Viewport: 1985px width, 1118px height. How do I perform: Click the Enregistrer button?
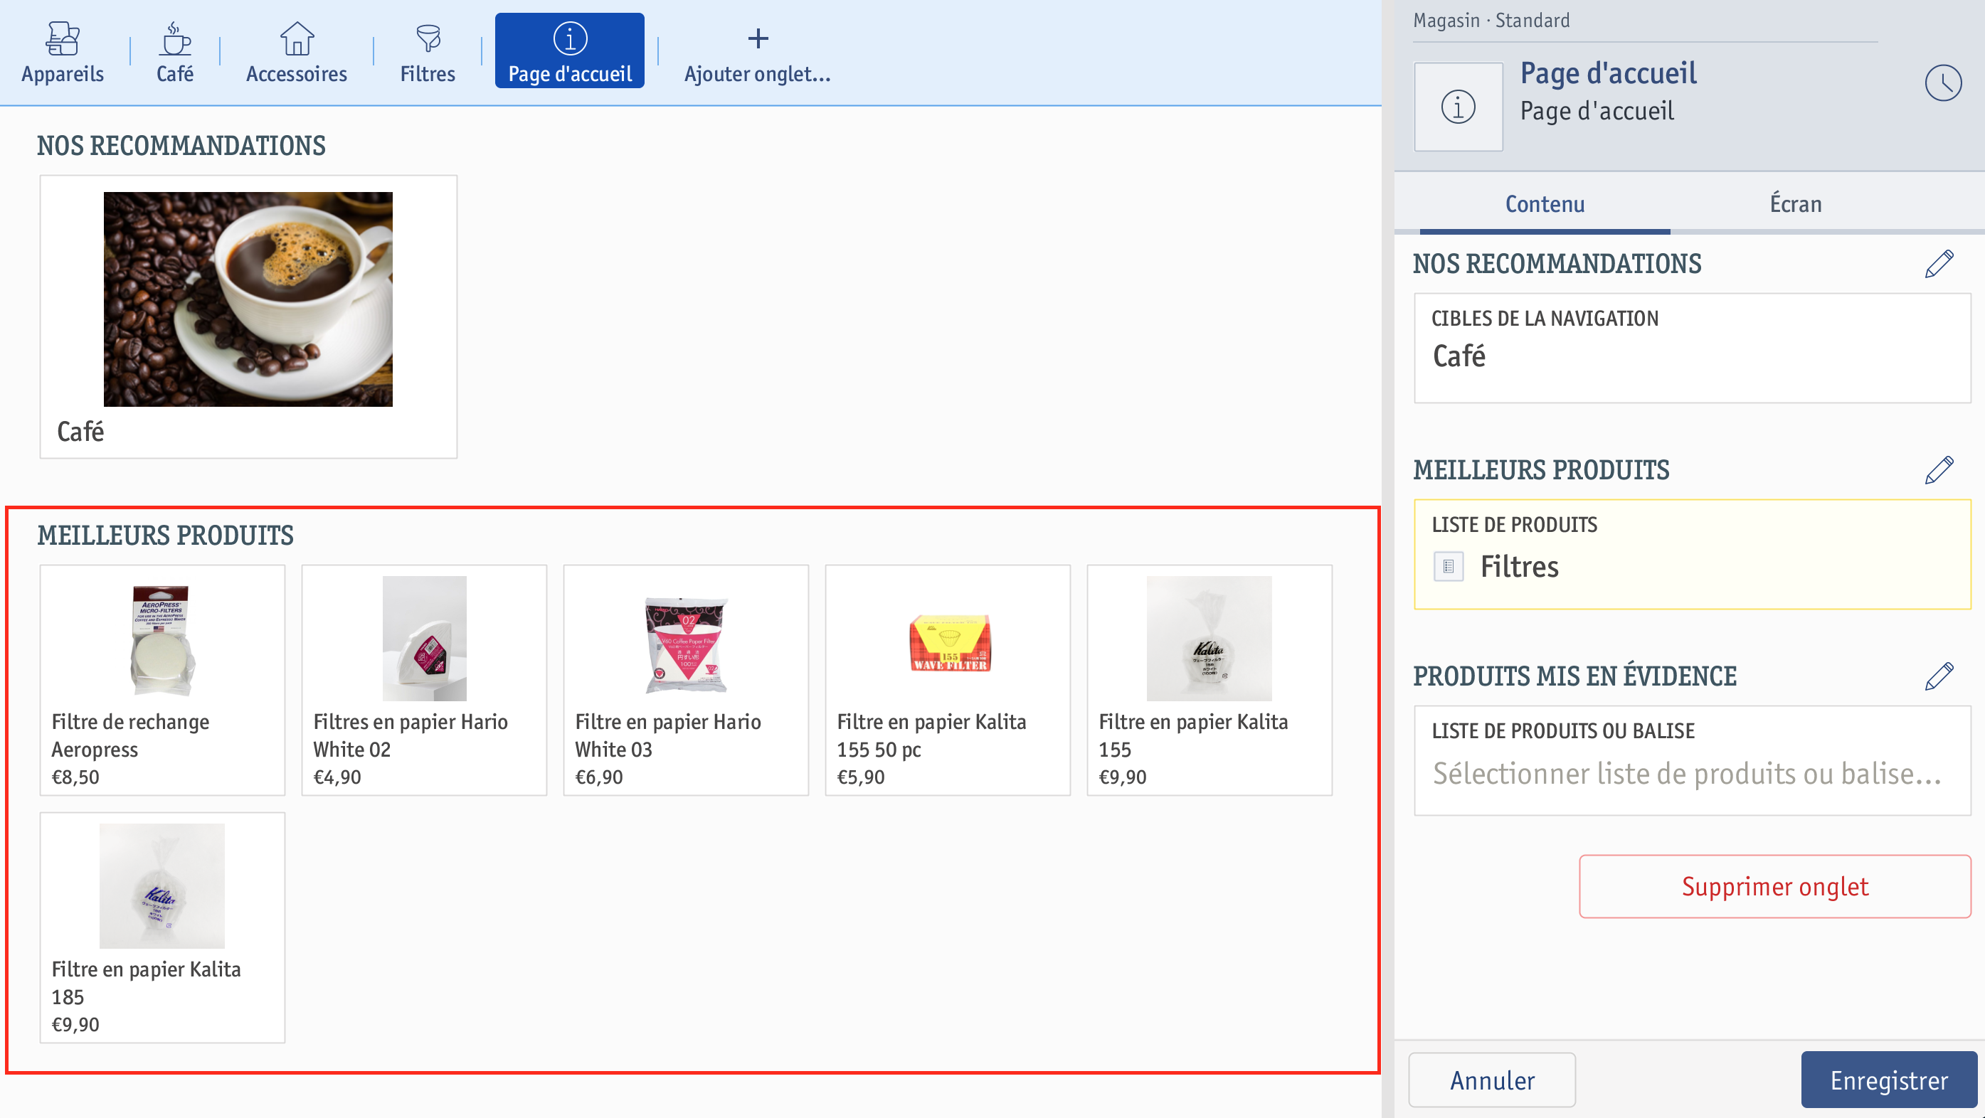(x=1889, y=1080)
